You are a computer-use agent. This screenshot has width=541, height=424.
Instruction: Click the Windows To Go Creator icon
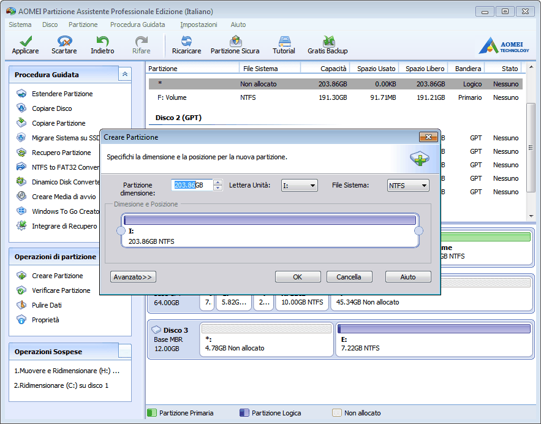[x=21, y=211]
